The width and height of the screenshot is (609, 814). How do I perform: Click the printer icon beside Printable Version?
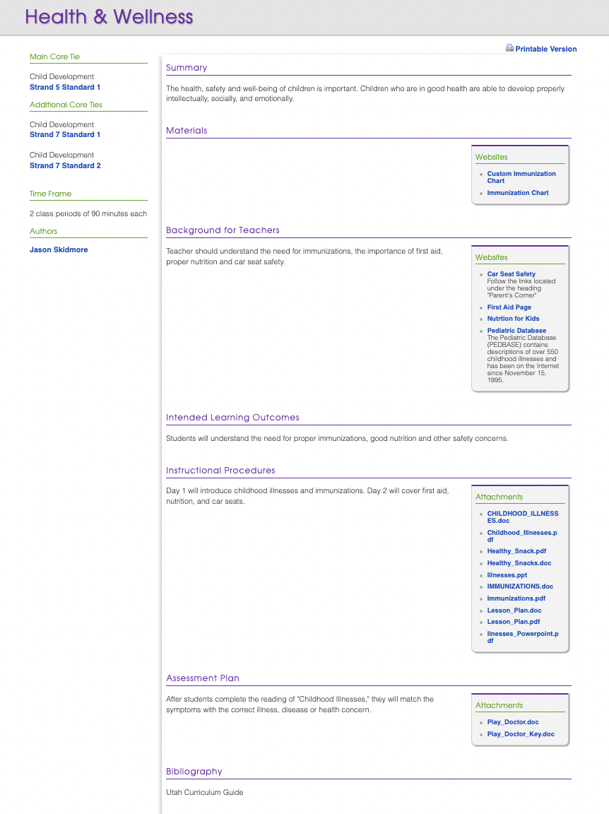509,49
